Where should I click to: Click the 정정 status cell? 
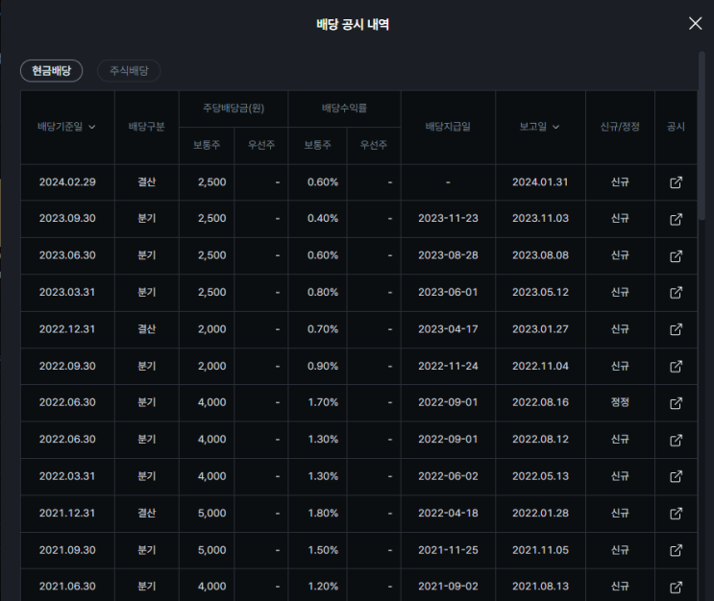[620, 402]
